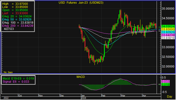This screenshot has height=100, width=176.
Task: Click the green 0.019 MACD axis tag
Action: point(166,85)
